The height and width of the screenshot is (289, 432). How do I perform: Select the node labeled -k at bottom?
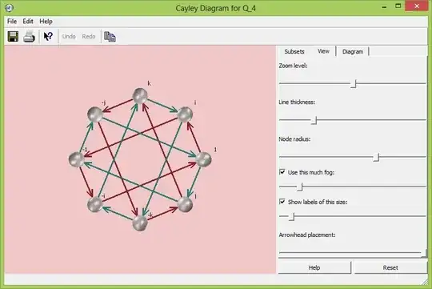click(140, 223)
